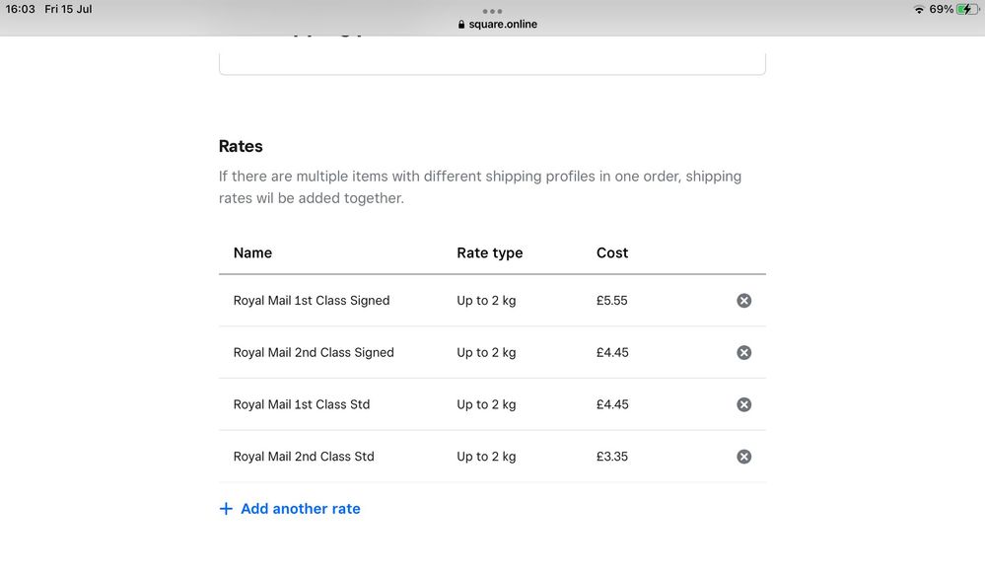Open the Royal Mail 1st Class Std rate
985x573 pixels.
[x=302, y=404]
